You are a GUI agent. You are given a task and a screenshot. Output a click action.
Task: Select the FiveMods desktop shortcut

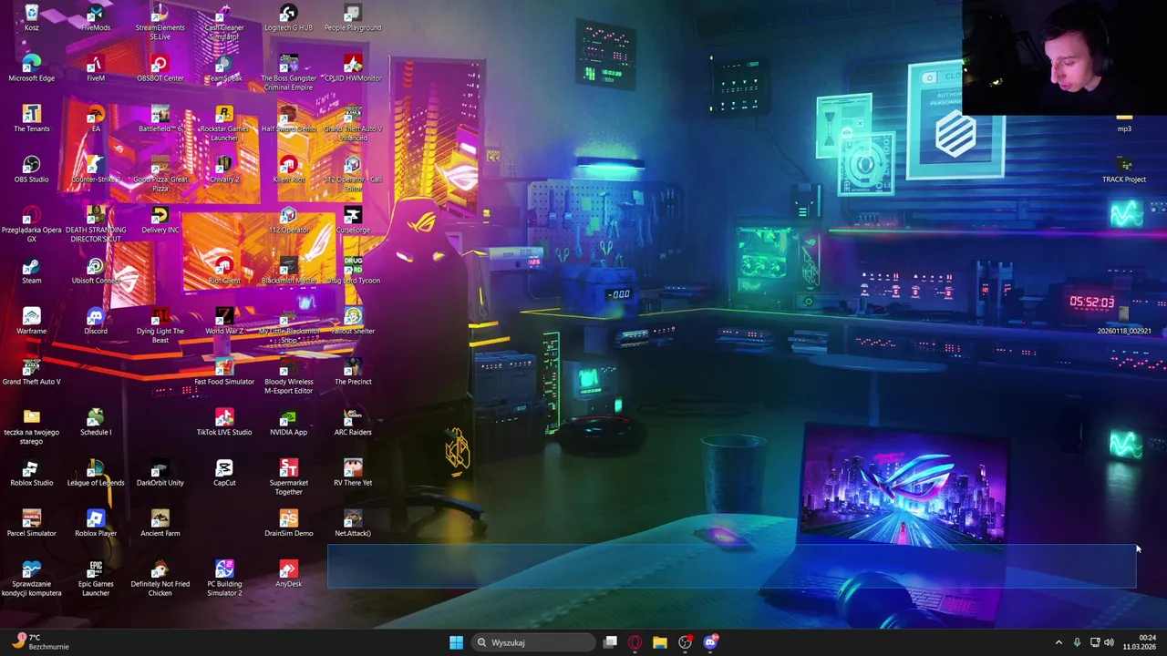(x=96, y=18)
